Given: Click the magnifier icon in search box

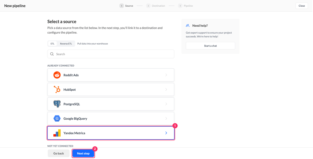Looking at the screenshot, I should coord(52,54).
